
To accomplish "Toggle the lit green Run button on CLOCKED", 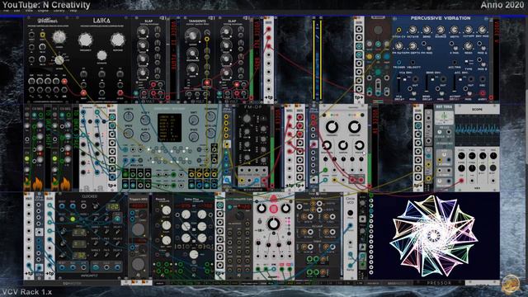I will [73, 219].
